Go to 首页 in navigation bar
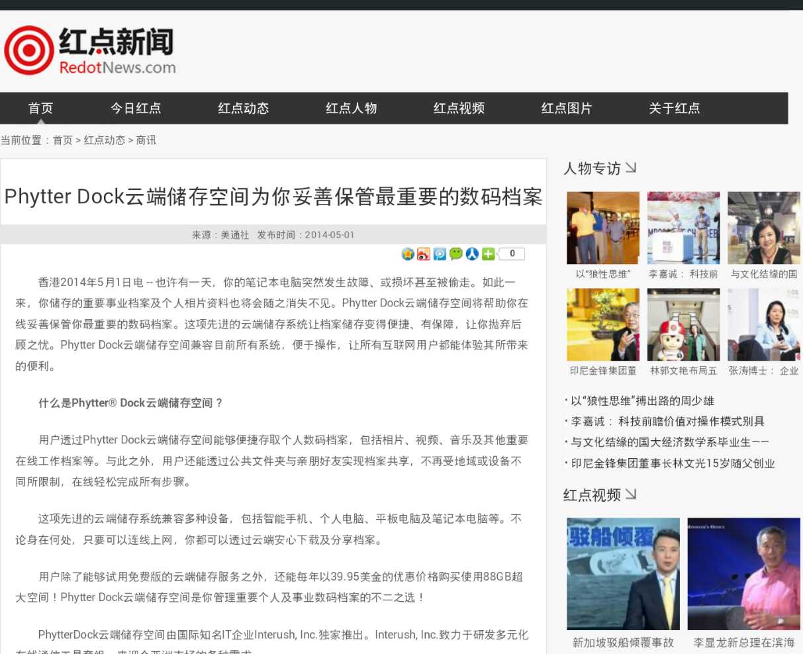This screenshot has height=654, width=803. (x=40, y=108)
